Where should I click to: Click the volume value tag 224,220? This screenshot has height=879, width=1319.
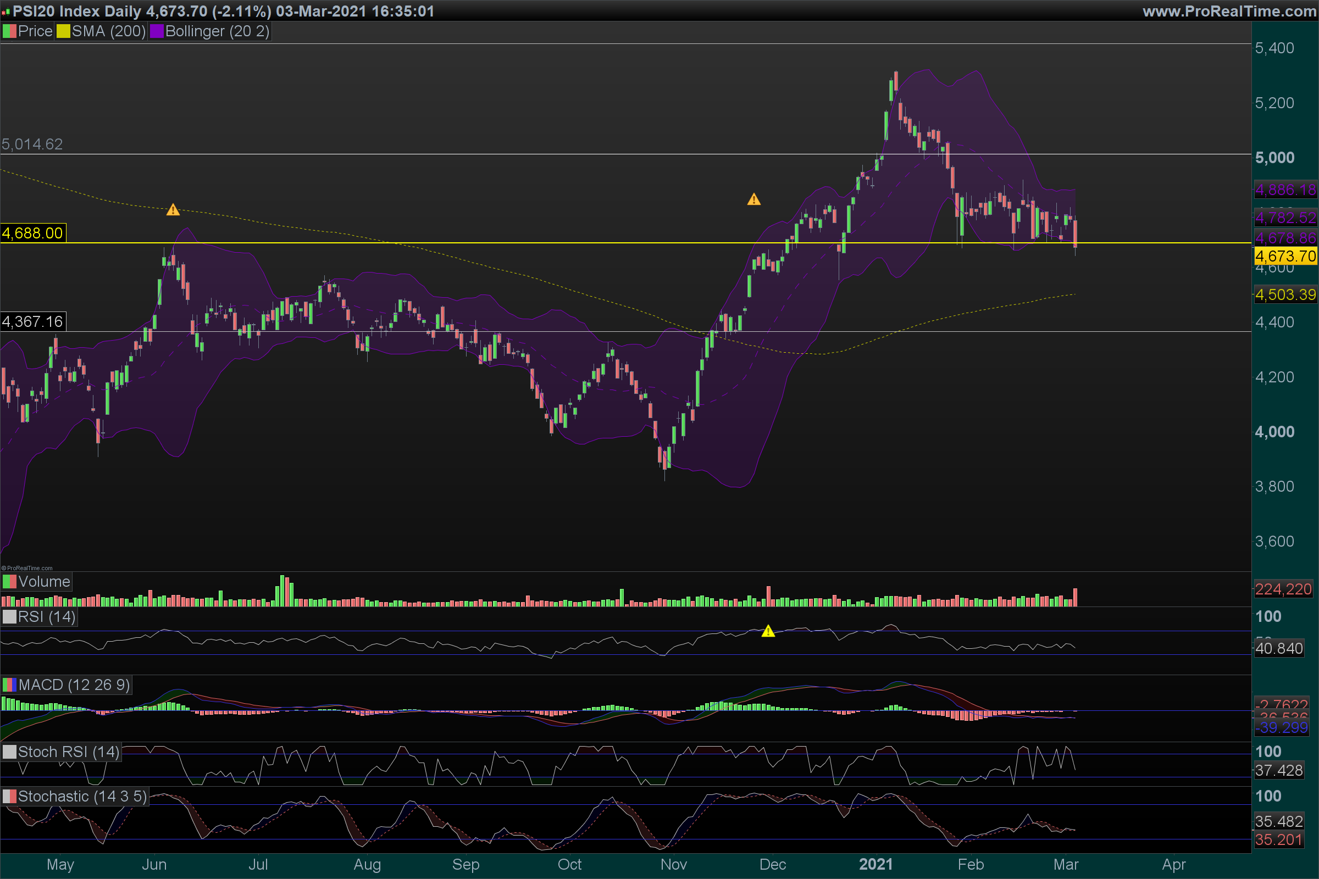point(1283,589)
